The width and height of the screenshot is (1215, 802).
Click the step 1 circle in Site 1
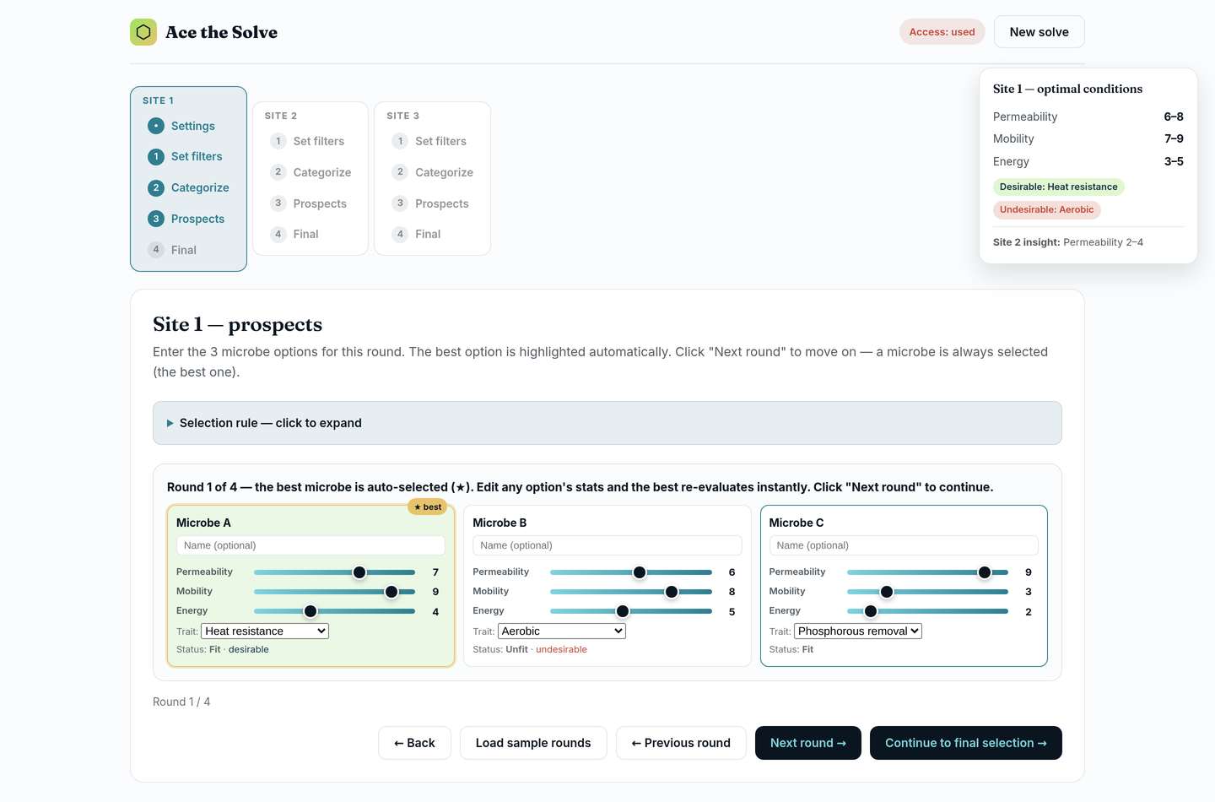[156, 156]
